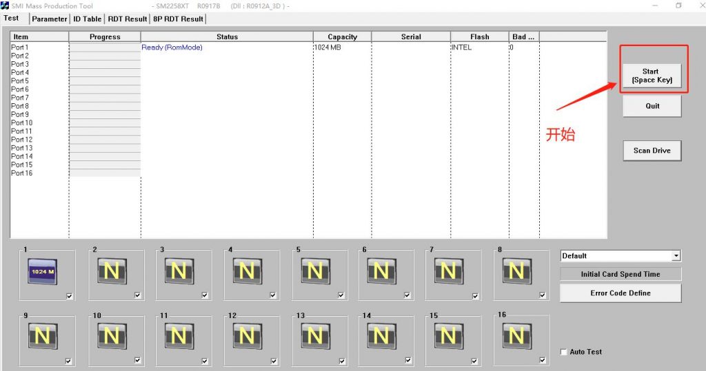Click the port 8 N status icon
Screen dimensions: 706x371
pyautogui.click(x=516, y=272)
